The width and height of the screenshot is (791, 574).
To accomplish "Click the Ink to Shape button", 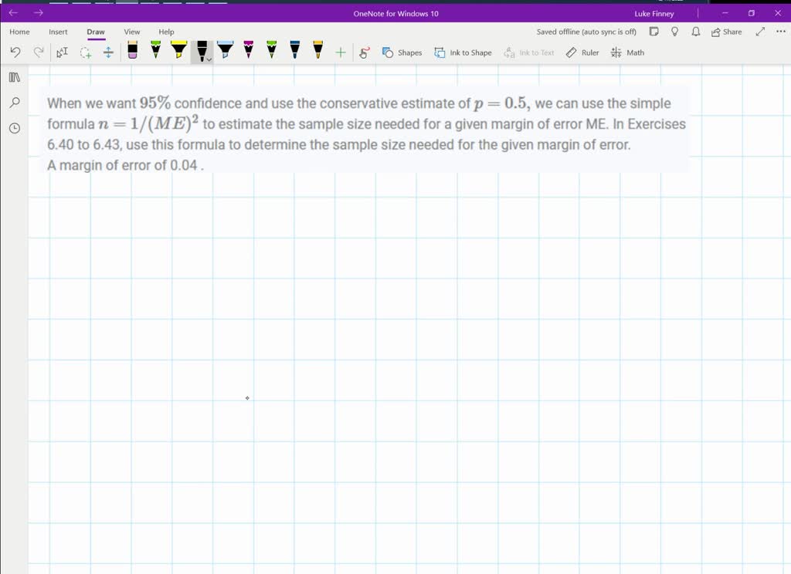I will [463, 52].
